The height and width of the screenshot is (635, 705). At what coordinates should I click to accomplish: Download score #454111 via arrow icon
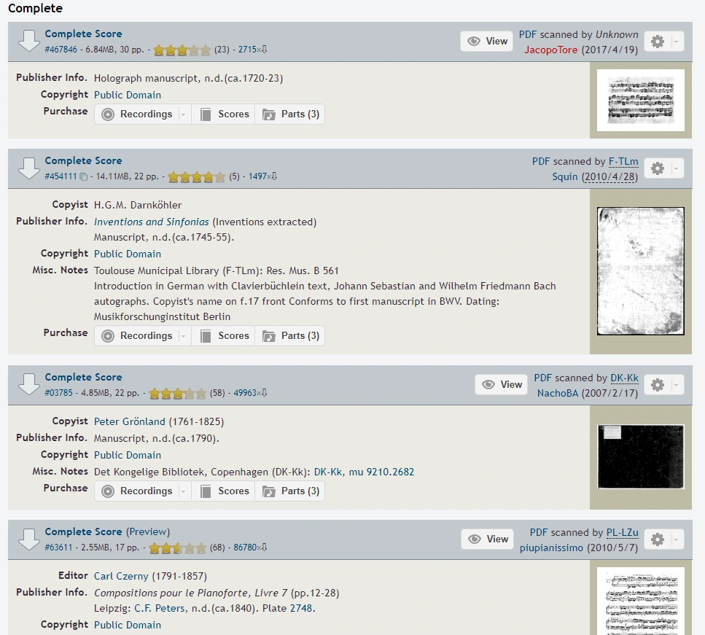click(28, 168)
